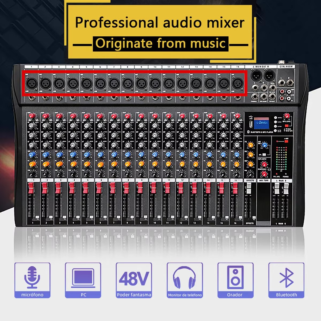Click channel 12 XLR mic input
Image resolution: width=321 pixels, height=321 pixels.
click(x=182, y=83)
